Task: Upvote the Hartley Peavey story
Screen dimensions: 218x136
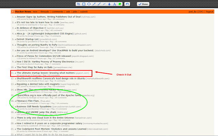Action: (x=15, y=62)
